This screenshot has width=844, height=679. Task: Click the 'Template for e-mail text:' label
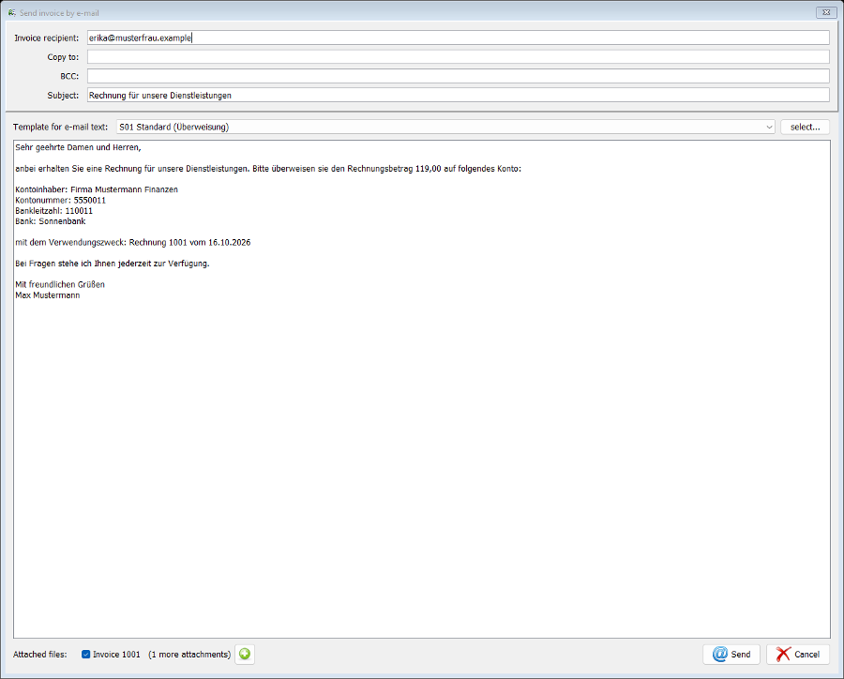tap(60, 127)
